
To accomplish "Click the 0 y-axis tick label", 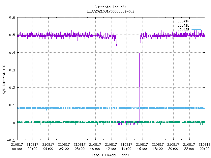I will (x=14, y=123).
